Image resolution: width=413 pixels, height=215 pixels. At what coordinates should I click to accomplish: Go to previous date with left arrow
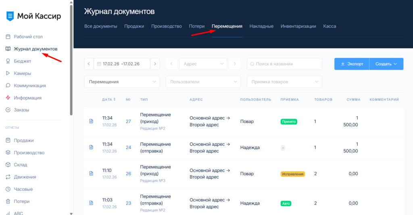coord(89,64)
